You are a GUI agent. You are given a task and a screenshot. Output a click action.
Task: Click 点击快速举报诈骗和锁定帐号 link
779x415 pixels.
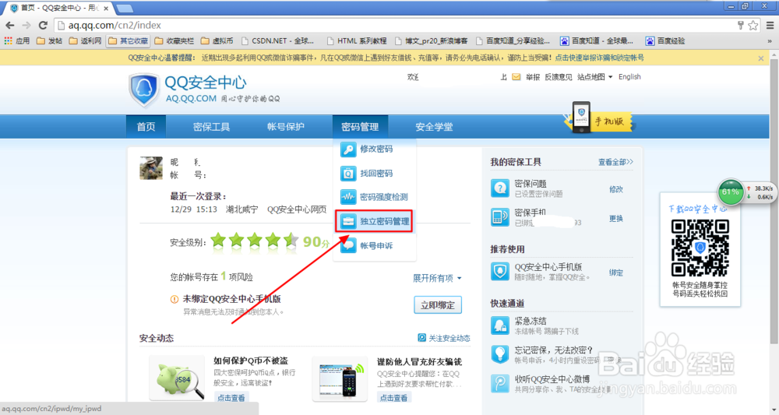point(599,58)
